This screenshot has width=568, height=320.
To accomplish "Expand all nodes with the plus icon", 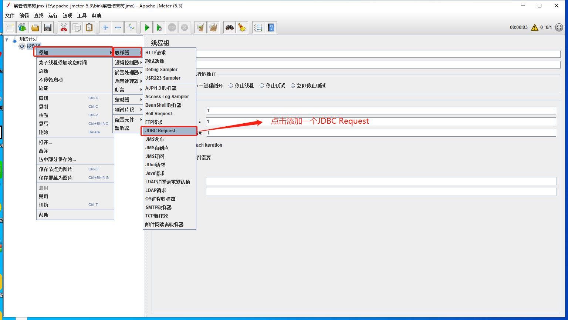I will coord(105,27).
